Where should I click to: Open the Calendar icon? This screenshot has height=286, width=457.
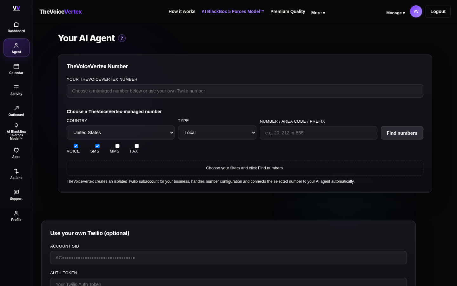(x=16, y=66)
